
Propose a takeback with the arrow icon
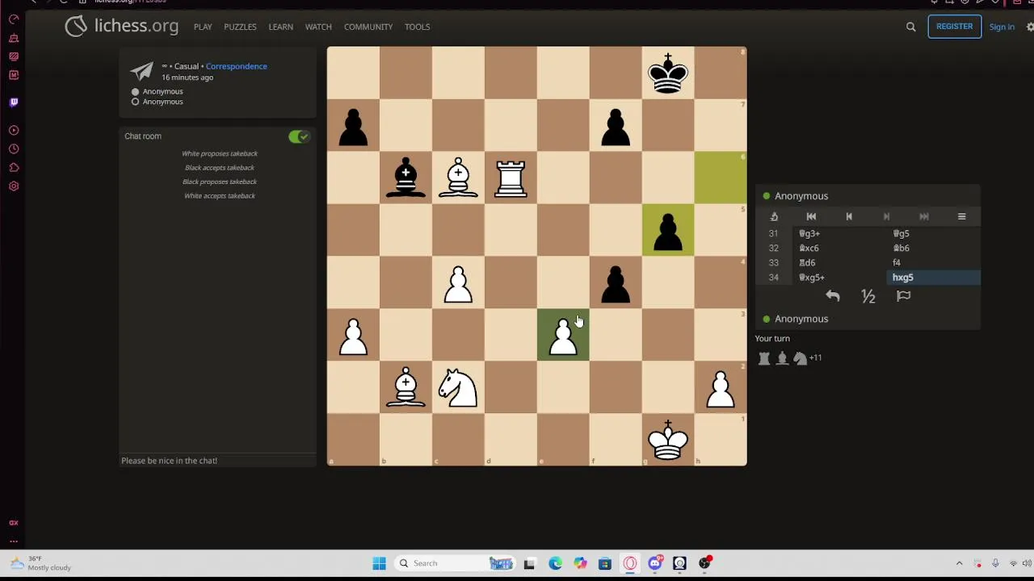pyautogui.click(x=833, y=297)
